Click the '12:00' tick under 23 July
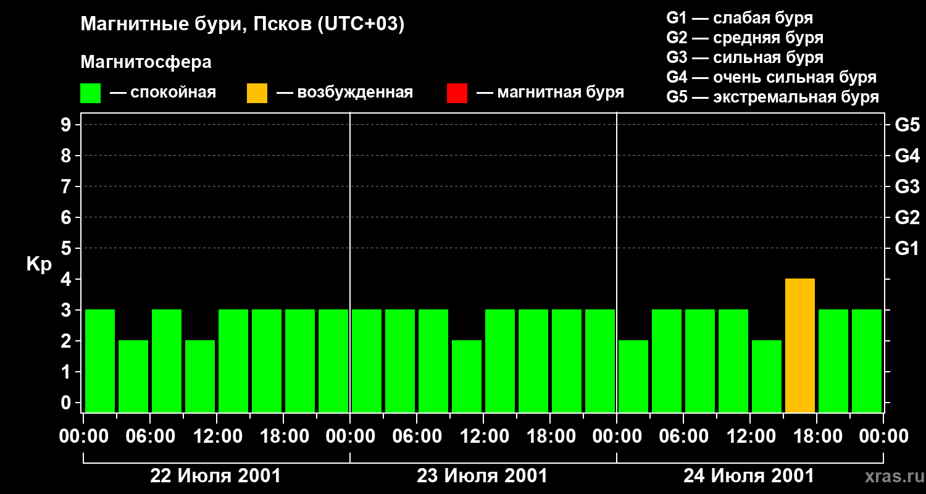The image size is (926, 494). pyautogui.click(x=483, y=437)
